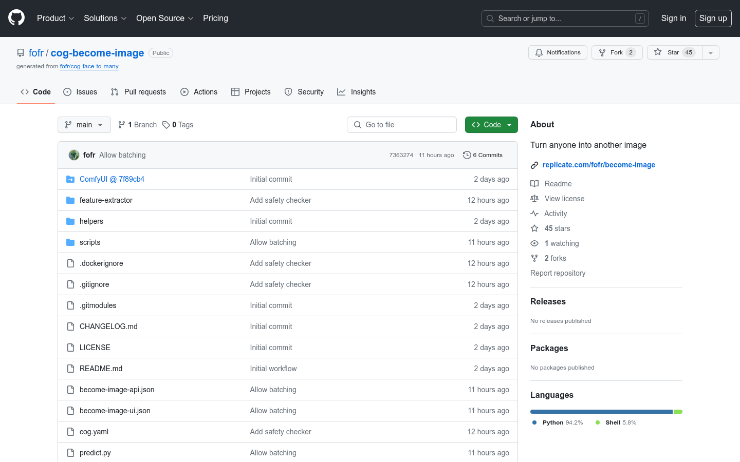
Task: Open the main branch dropdown
Action: click(84, 125)
